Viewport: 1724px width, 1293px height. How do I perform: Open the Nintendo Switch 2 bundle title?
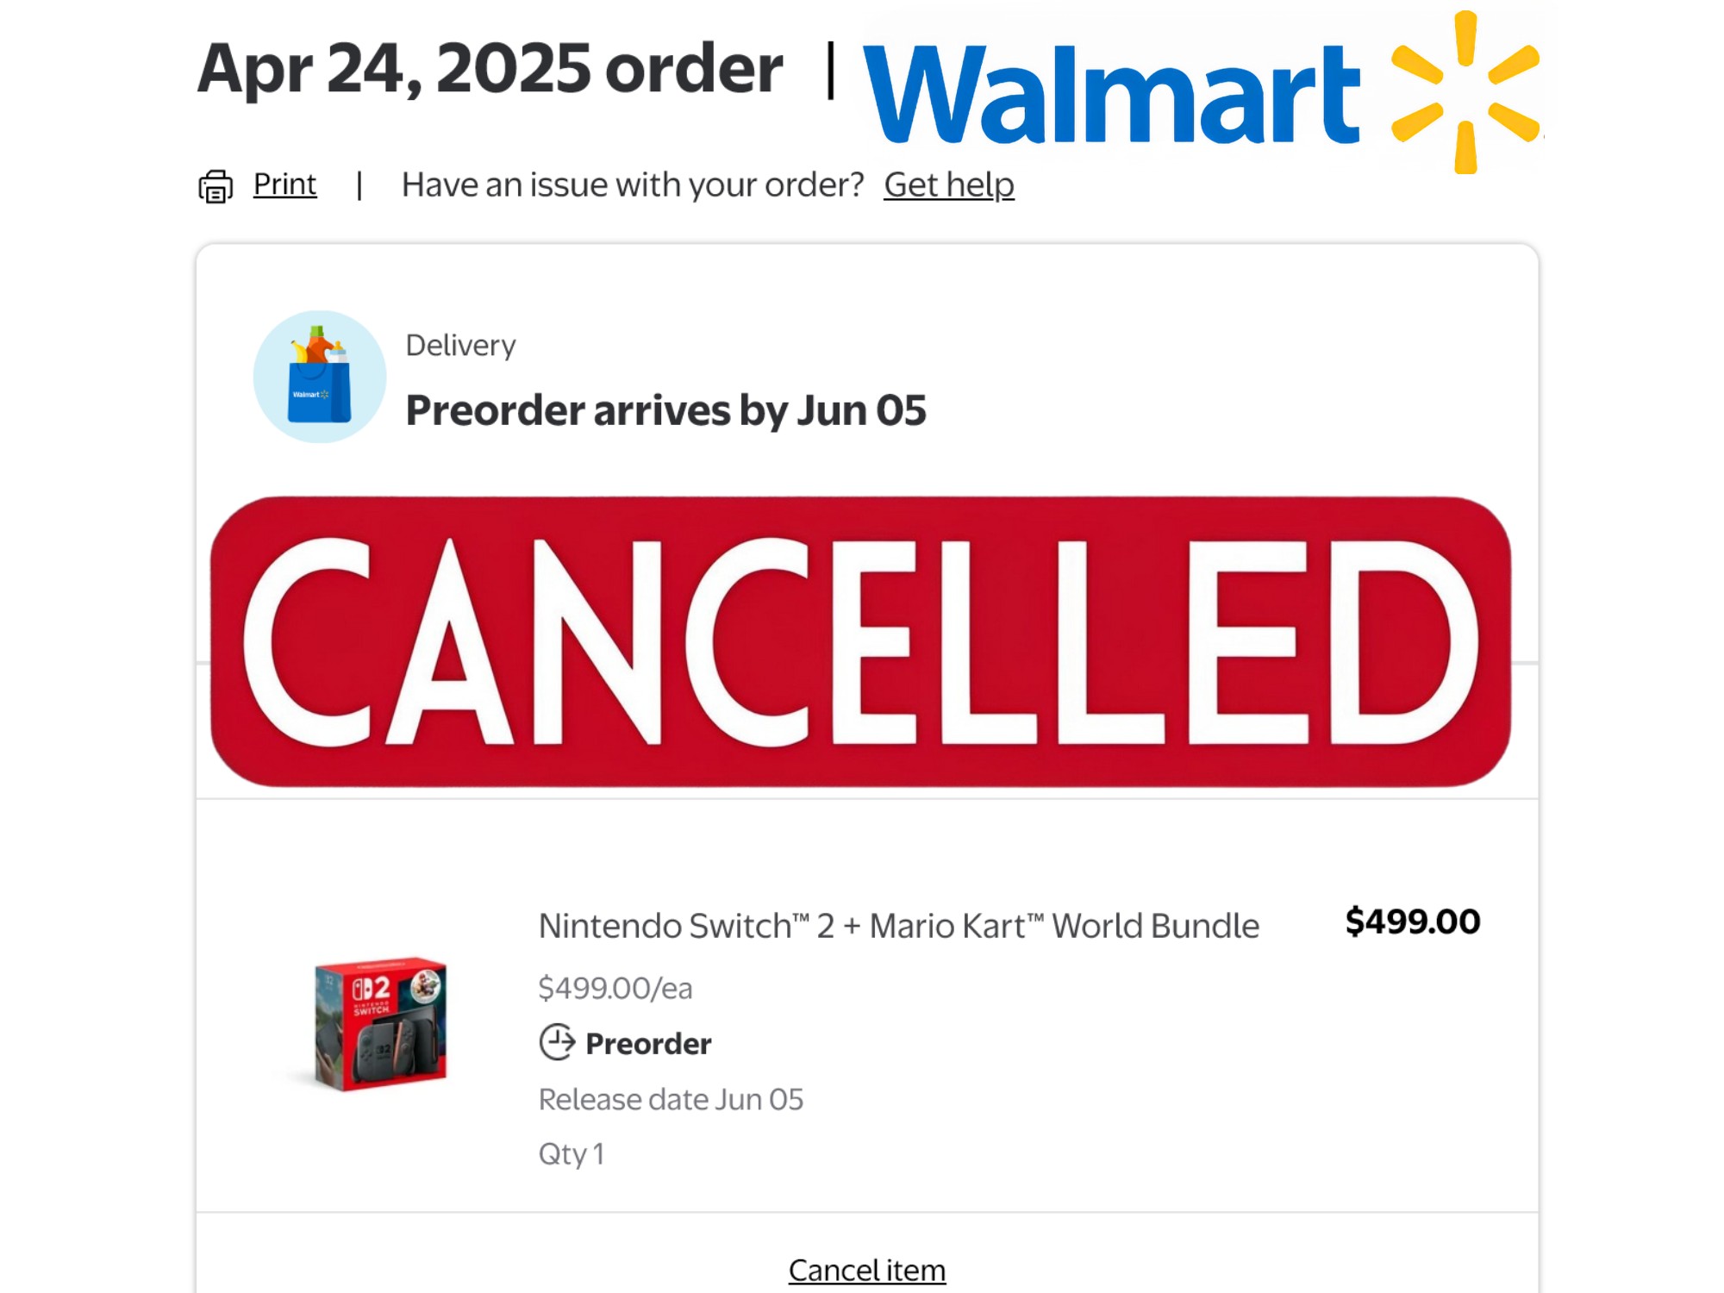(x=898, y=926)
